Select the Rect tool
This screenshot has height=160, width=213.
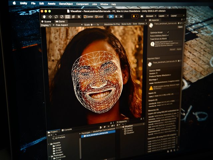[x=68, y=17]
